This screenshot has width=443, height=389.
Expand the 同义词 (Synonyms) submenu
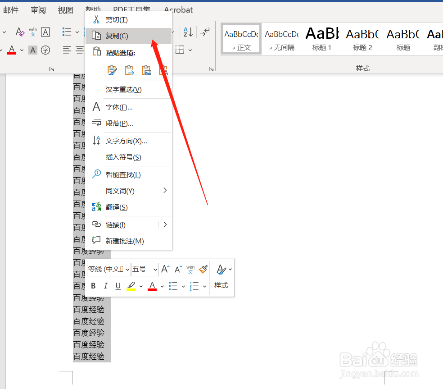coord(119,191)
